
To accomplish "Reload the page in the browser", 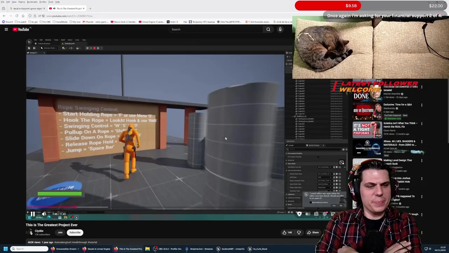I will [17, 16].
